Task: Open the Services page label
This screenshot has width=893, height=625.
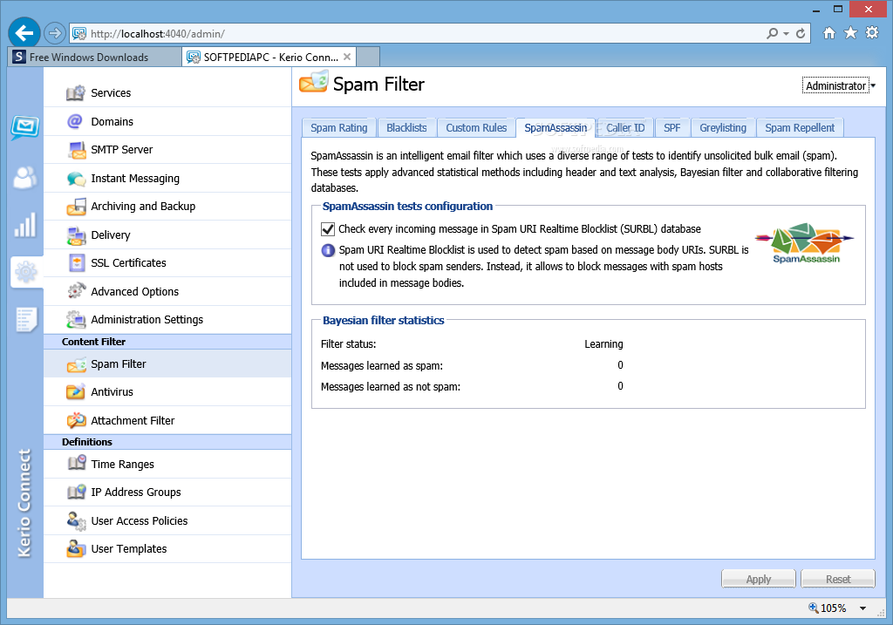Action: pos(111,92)
